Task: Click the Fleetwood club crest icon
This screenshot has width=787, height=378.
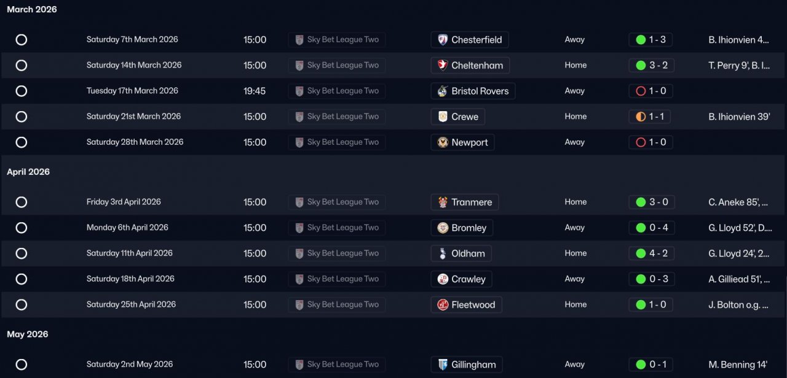Action: click(442, 305)
